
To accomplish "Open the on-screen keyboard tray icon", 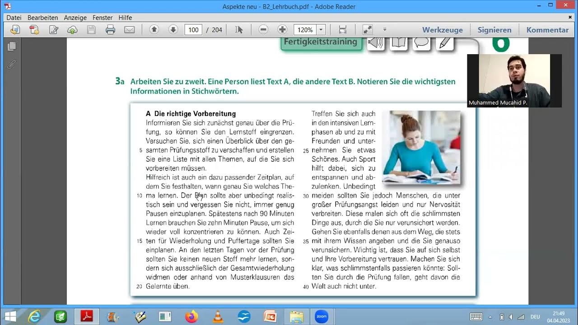I will tap(476, 316).
